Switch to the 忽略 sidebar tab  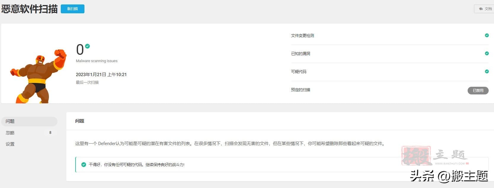pos(10,133)
